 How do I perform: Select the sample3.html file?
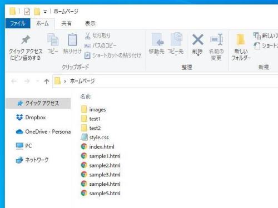[x=101, y=175]
